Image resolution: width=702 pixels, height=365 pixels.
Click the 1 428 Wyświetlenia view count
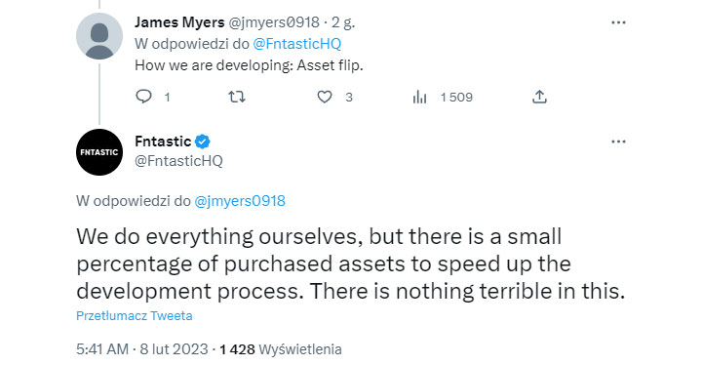click(x=281, y=349)
